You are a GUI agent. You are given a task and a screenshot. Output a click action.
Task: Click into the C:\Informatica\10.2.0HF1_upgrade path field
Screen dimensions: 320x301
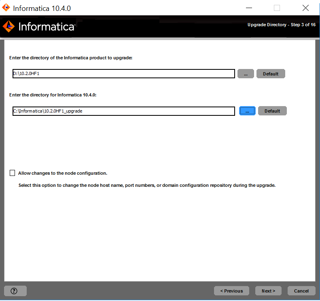(123, 111)
